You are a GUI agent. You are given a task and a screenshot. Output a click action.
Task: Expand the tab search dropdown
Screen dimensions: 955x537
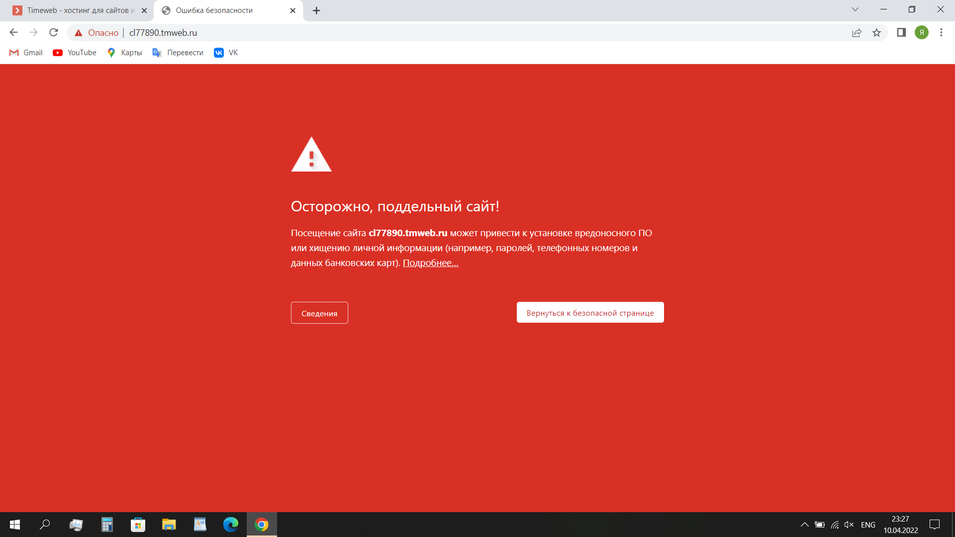tap(855, 9)
